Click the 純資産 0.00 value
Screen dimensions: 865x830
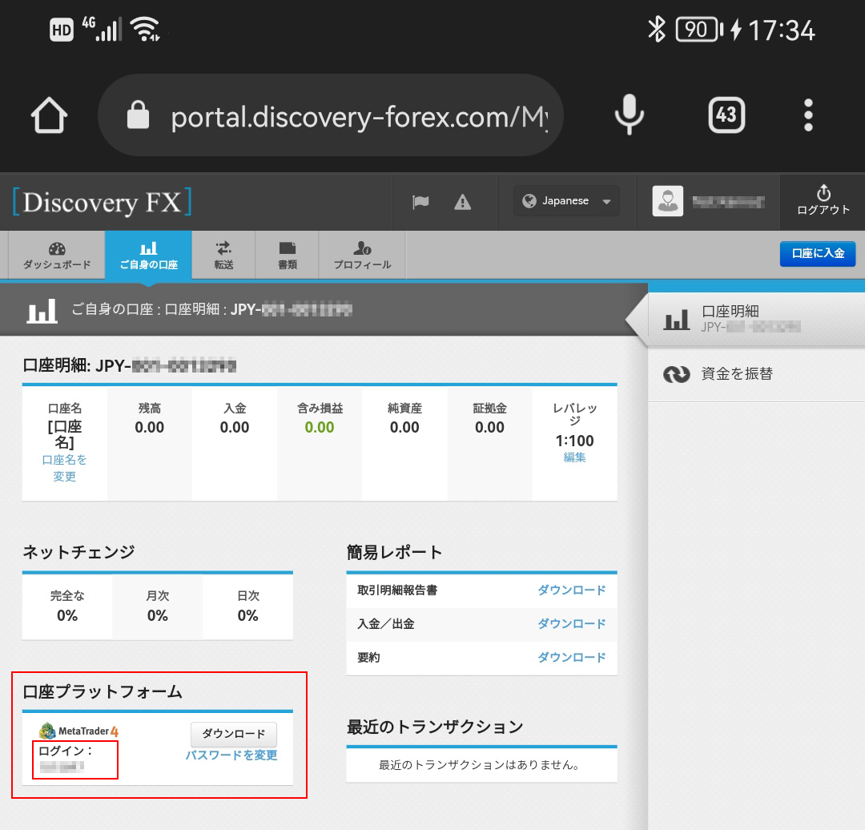404,427
